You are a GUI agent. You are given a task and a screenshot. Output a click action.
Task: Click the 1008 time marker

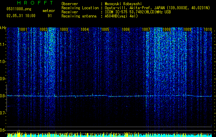(167, 29)
